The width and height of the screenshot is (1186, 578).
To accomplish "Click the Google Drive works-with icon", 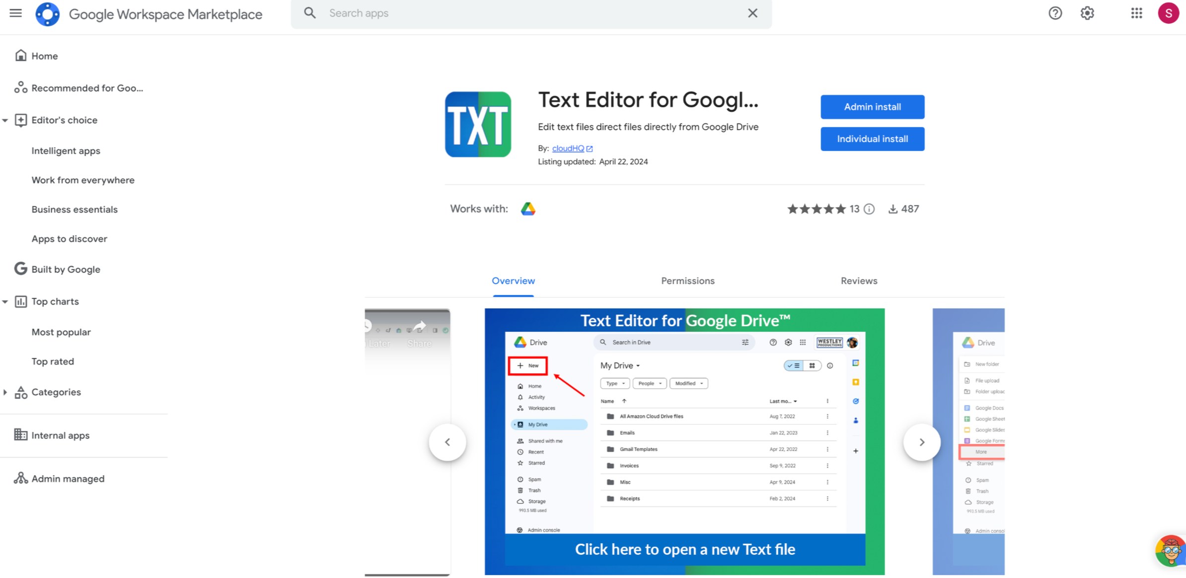I will [528, 209].
